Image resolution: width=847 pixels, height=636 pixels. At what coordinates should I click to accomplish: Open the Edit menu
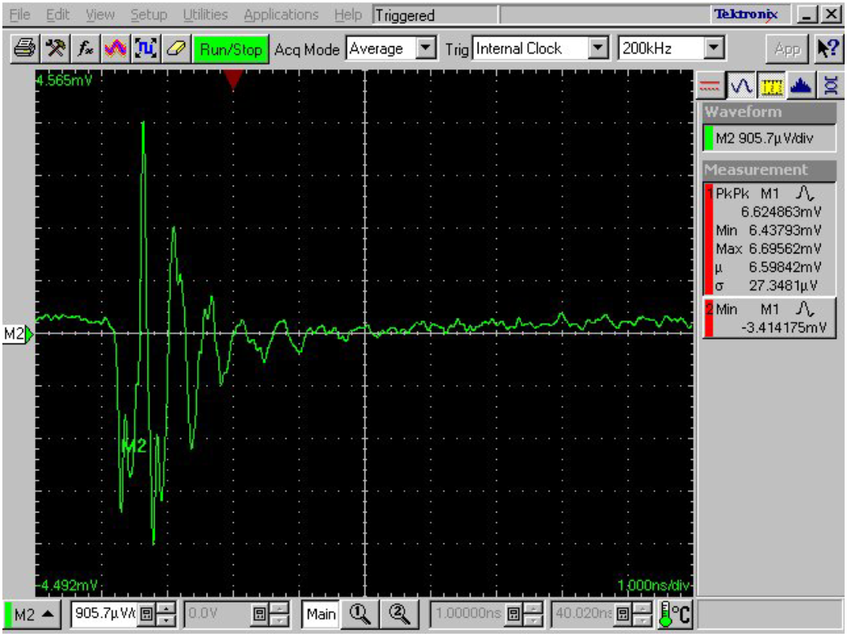57,14
